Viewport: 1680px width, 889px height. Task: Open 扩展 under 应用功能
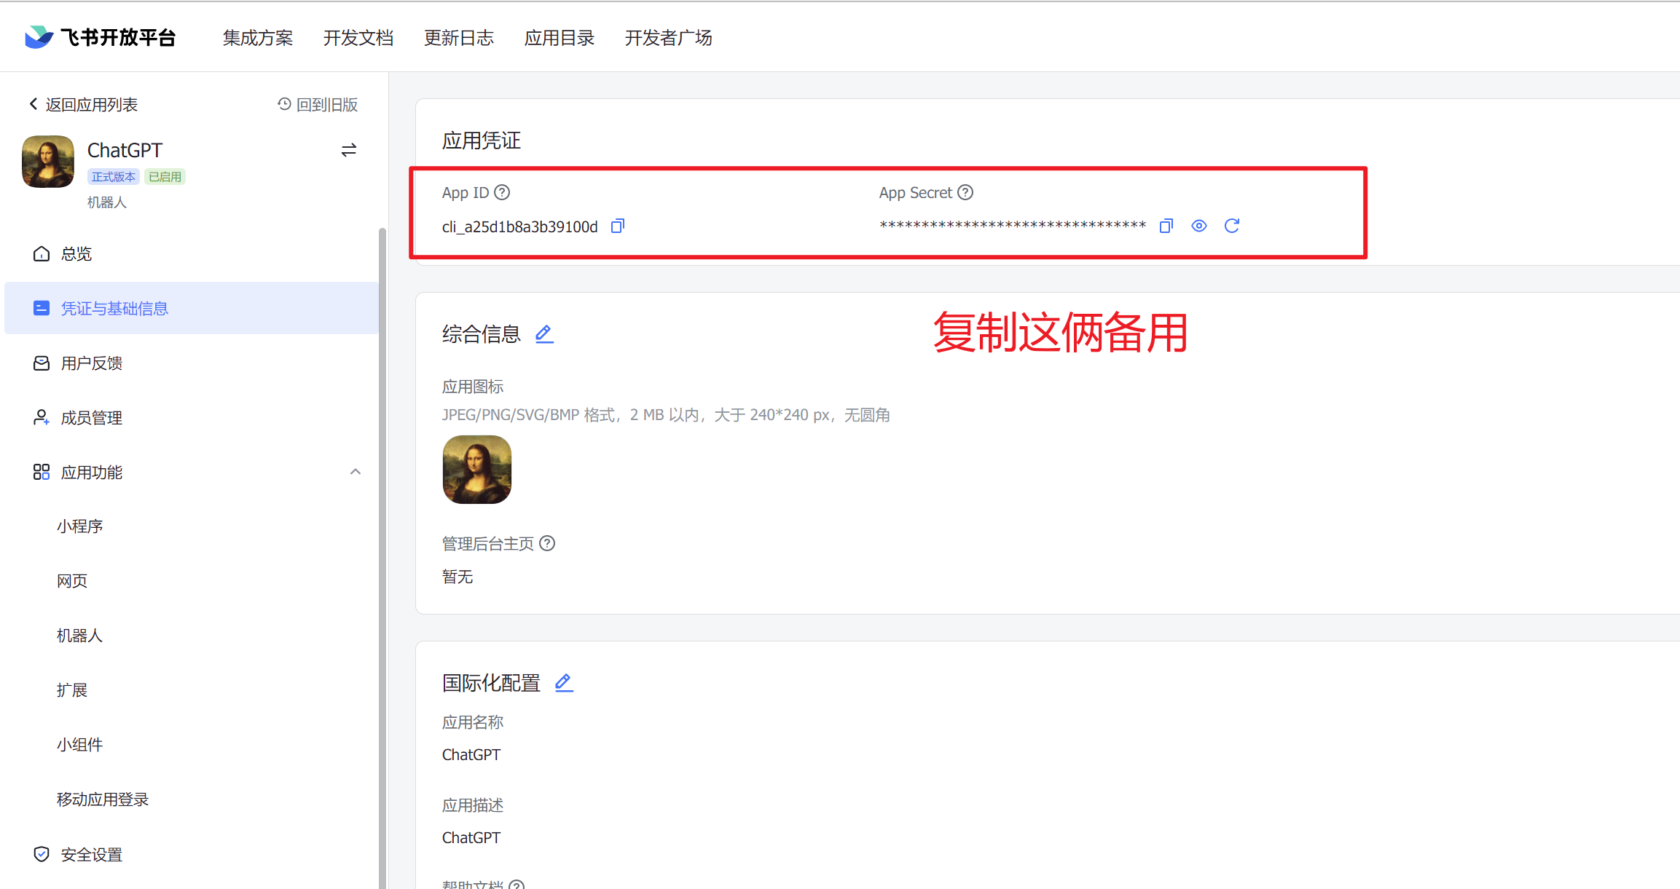72,690
